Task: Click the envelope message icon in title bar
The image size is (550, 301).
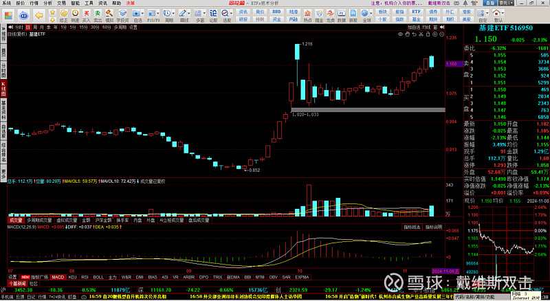Action: pos(457,3)
